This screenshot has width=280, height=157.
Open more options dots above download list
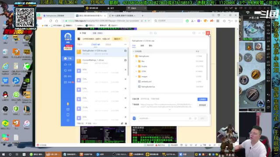click(x=126, y=44)
